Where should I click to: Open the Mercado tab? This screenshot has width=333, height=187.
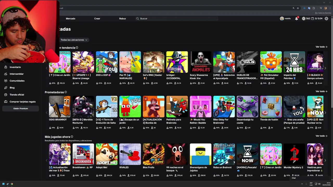pyautogui.click(x=71, y=19)
